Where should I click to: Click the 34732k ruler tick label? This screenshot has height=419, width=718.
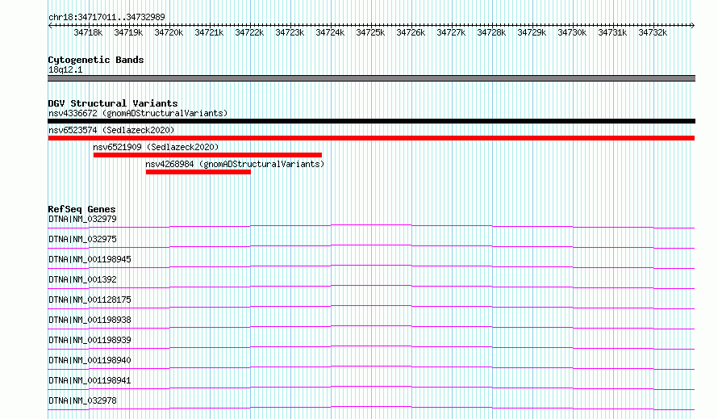(652, 32)
